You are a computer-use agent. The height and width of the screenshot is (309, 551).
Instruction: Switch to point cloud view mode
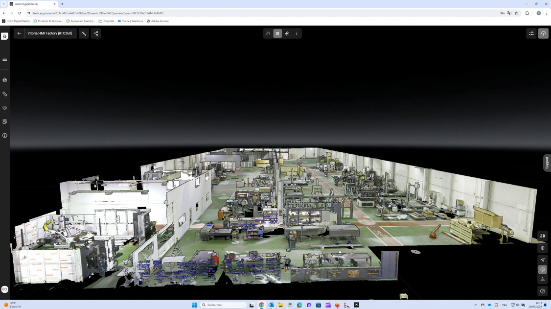coord(268,33)
